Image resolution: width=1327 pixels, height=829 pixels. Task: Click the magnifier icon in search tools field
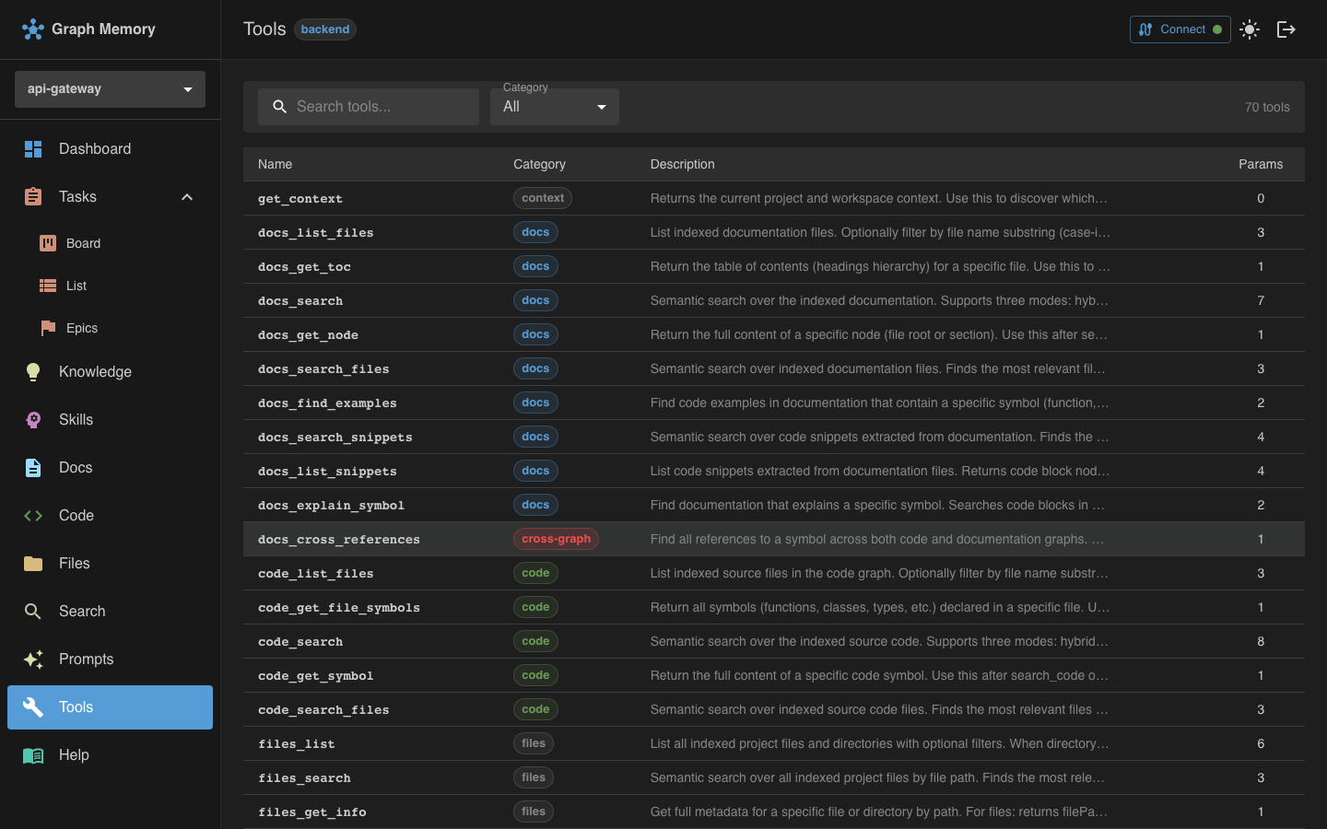pyautogui.click(x=280, y=107)
